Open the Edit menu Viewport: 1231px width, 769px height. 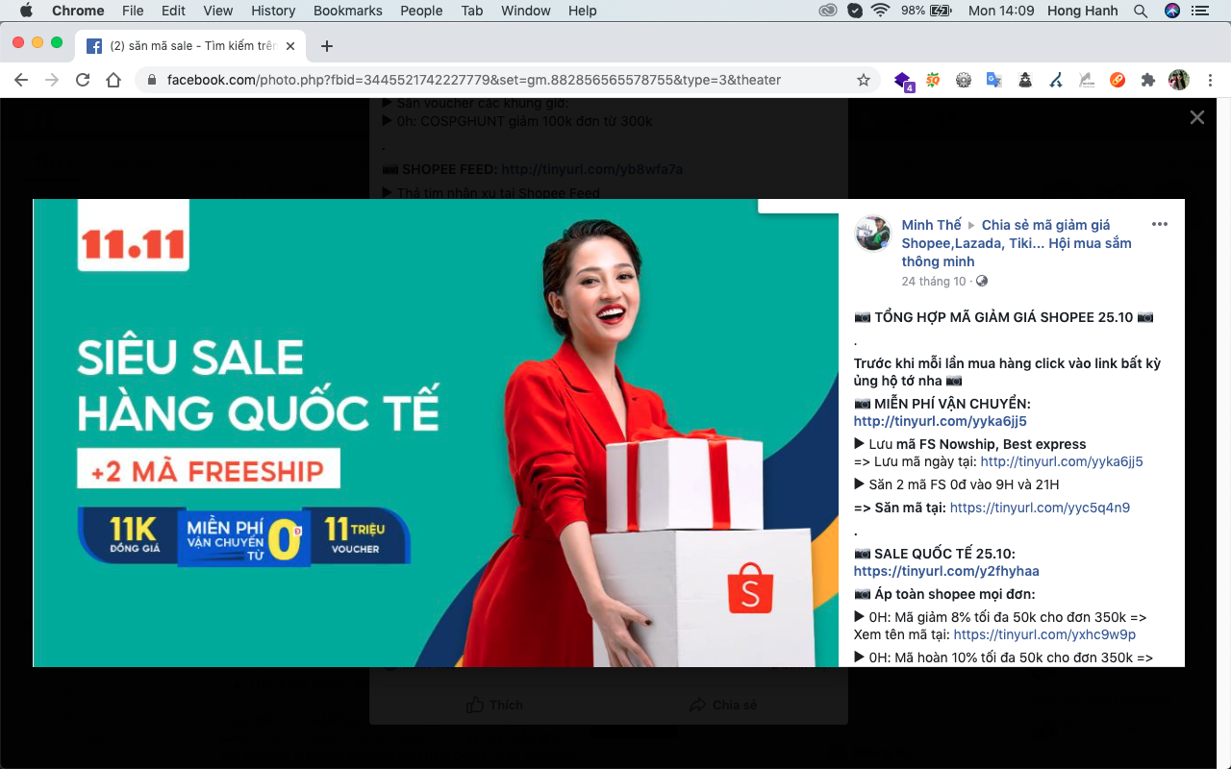point(173,11)
